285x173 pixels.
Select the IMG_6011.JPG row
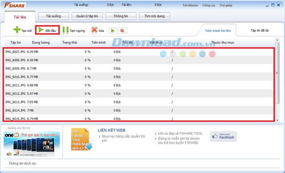(x=138, y=85)
